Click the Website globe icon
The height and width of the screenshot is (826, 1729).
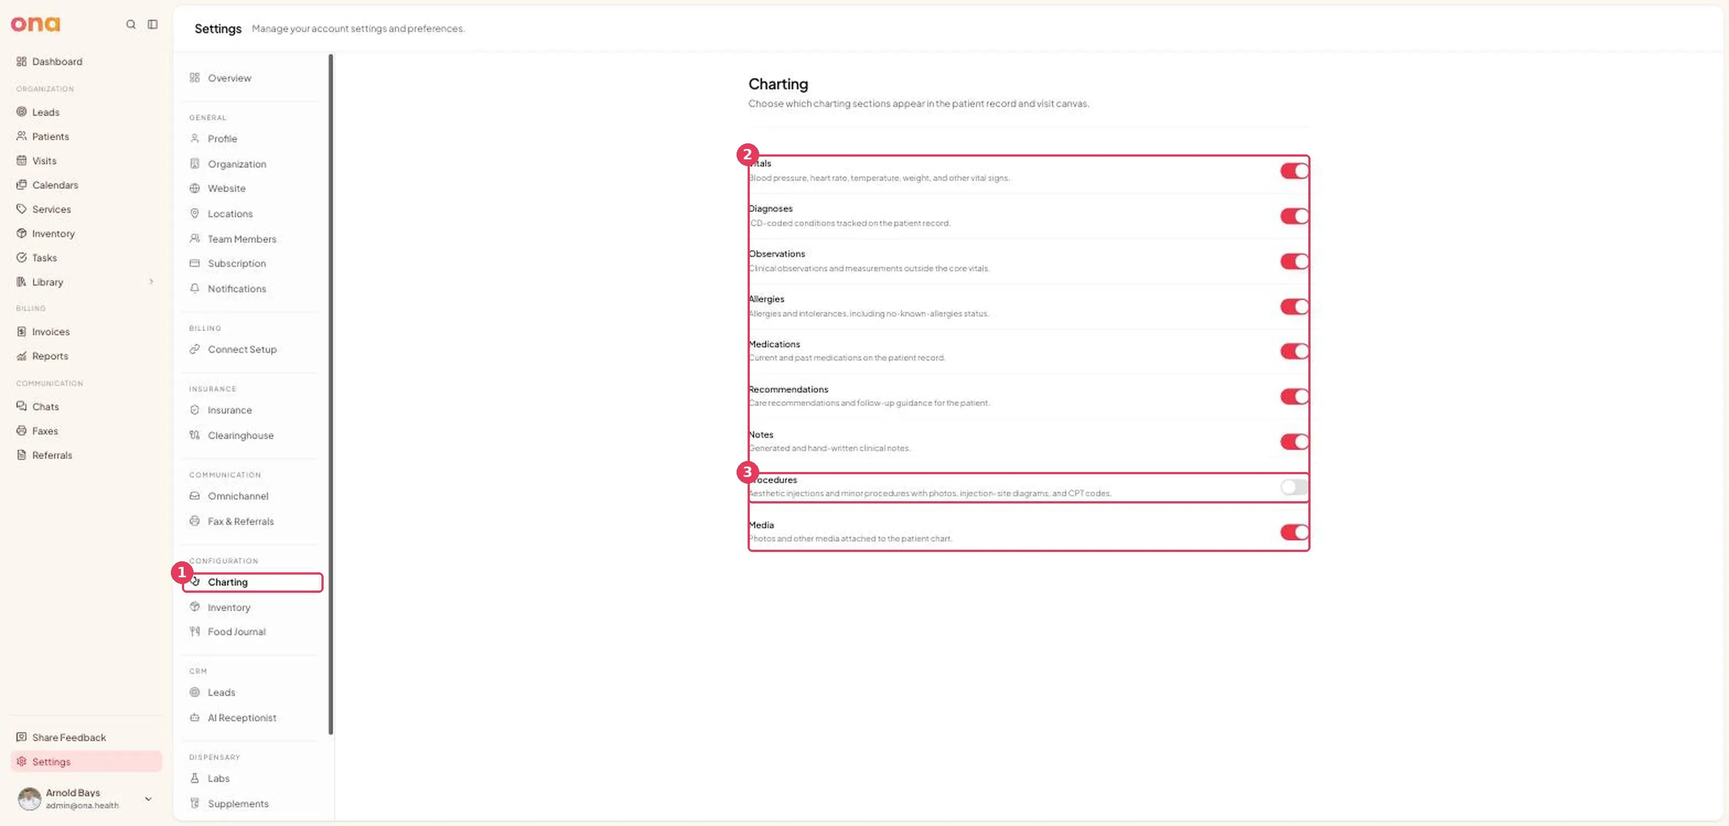pyautogui.click(x=195, y=188)
